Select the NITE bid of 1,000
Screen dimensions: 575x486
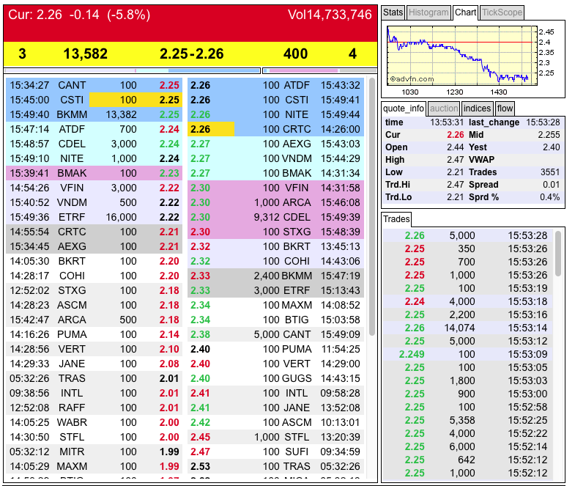click(94, 158)
